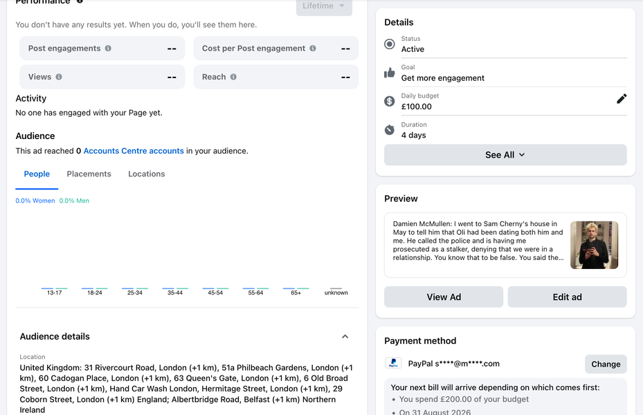Click the PayPal logo icon
643x415 pixels.
coord(393,363)
